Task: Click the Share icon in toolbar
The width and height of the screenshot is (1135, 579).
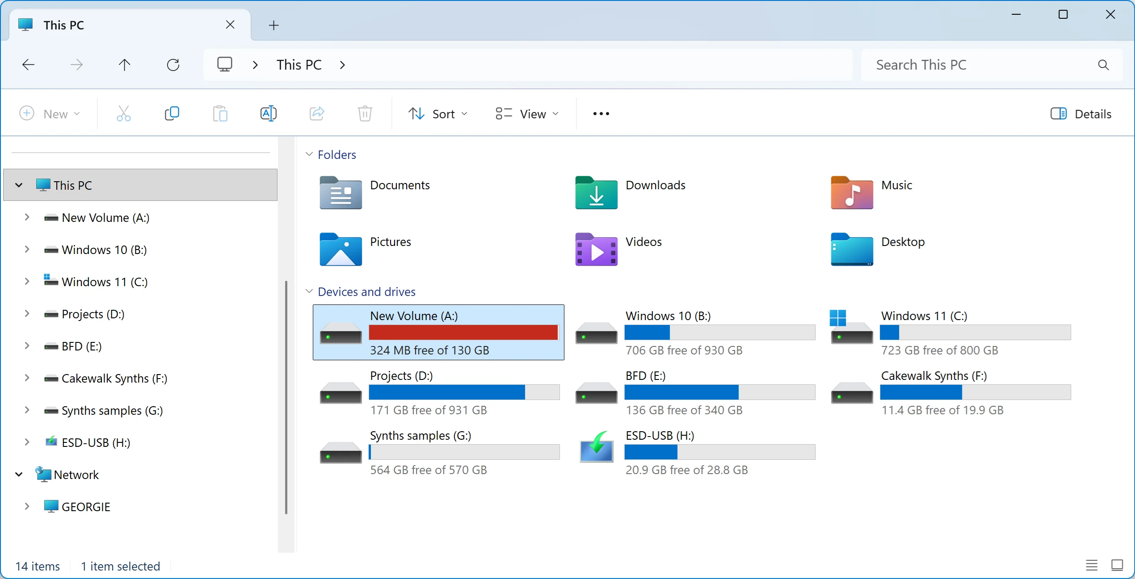Action: tap(317, 114)
